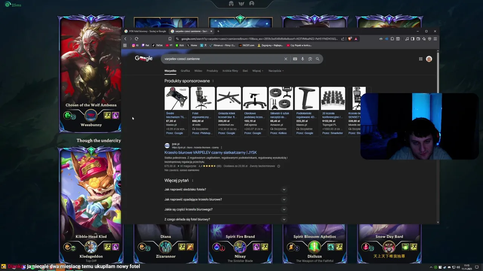Open 'Czy Popek w końcu' bookmark
The width and height of the screenshot is (483, 271).
[299, 45]
